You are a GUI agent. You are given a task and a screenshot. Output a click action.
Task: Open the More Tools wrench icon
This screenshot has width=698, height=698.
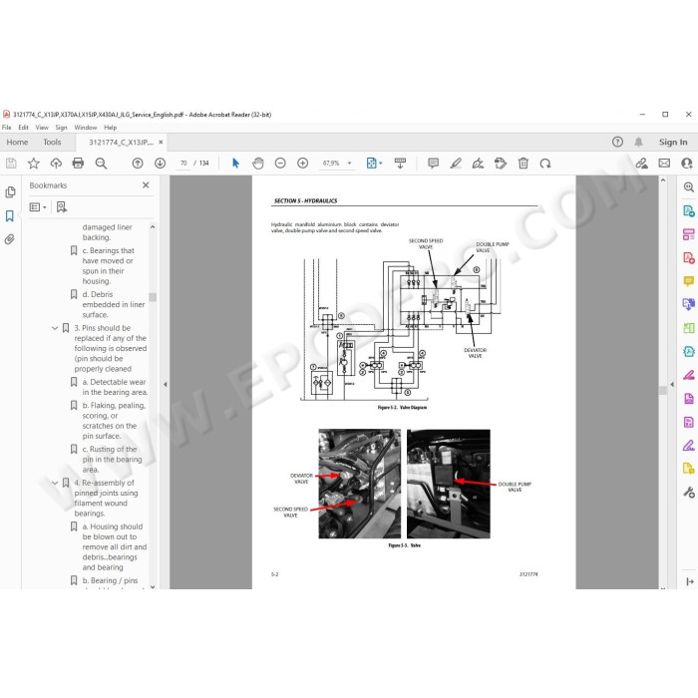[689, 493]
